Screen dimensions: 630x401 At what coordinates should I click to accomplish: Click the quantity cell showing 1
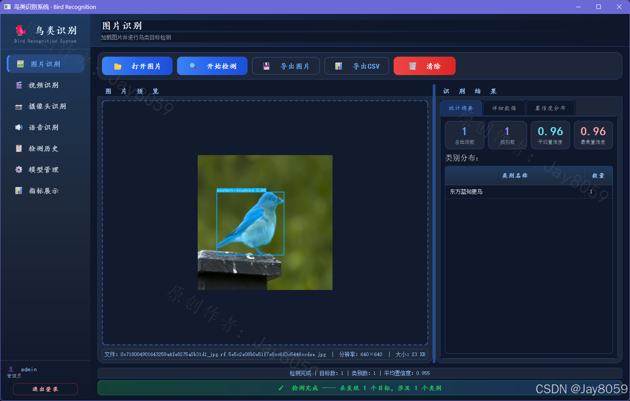click(x=599, y=192)
